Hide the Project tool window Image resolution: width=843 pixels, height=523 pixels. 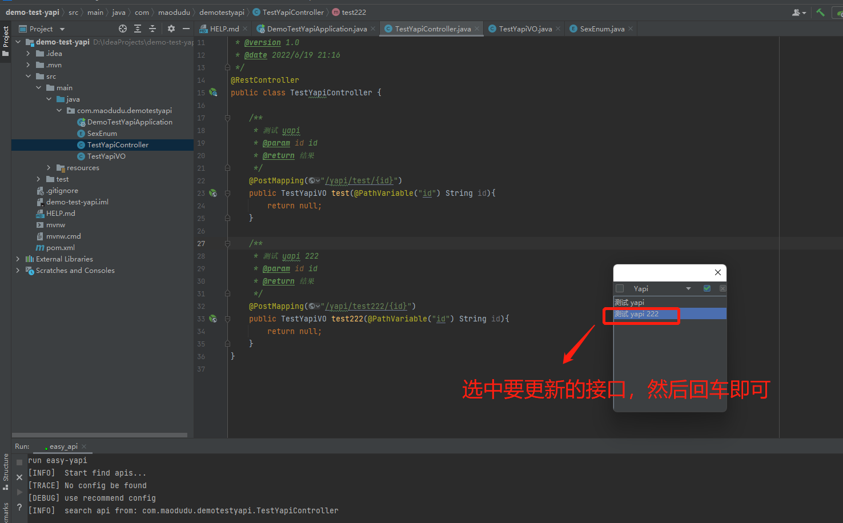click(186, 29)
